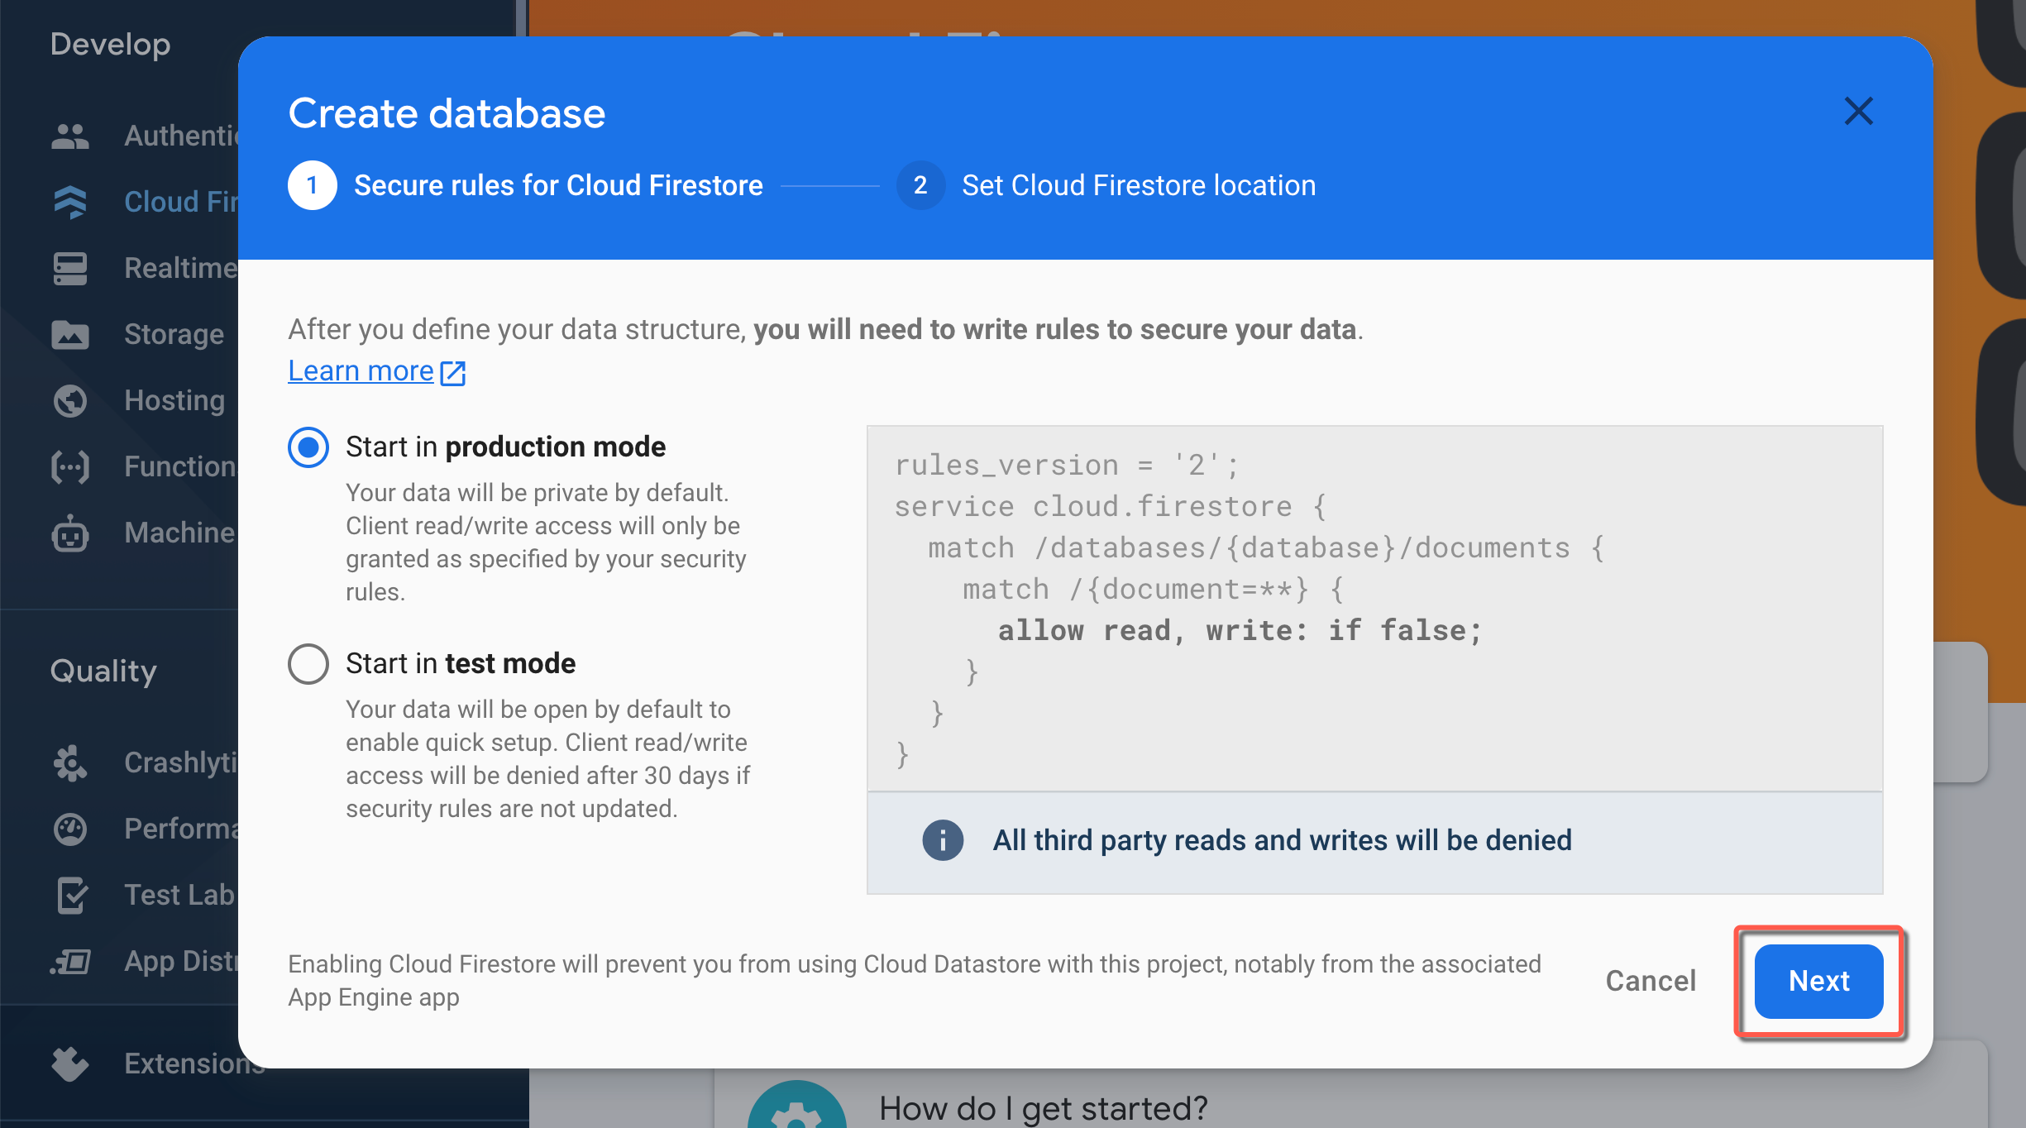This screenshot has width=2026, height=1128.
Task: Click 'match /{document=**} {' code line
Action: [1154, 589]
